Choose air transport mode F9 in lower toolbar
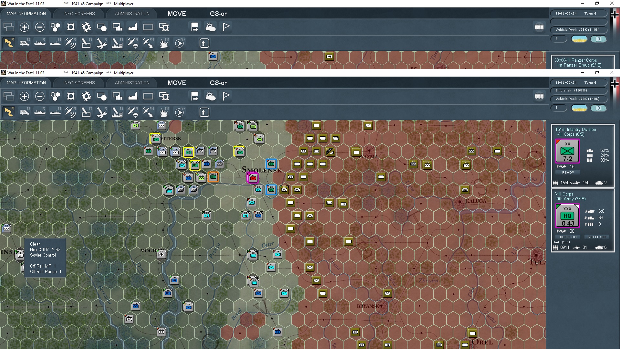This screenshot has width=620, height=349. tap(133, 112)
